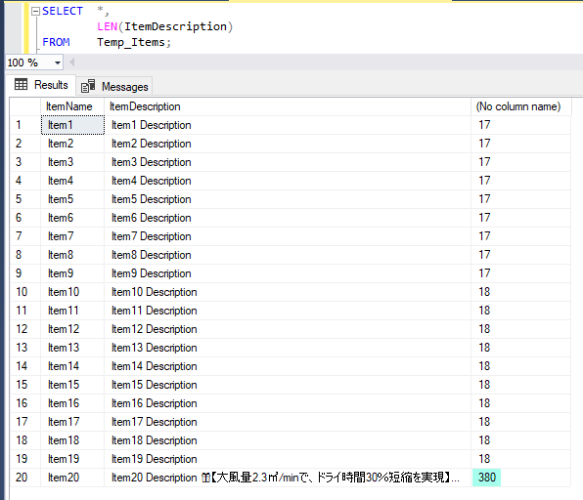
Task: Select the length value 17 in row 1
Action: coord(520,125)
